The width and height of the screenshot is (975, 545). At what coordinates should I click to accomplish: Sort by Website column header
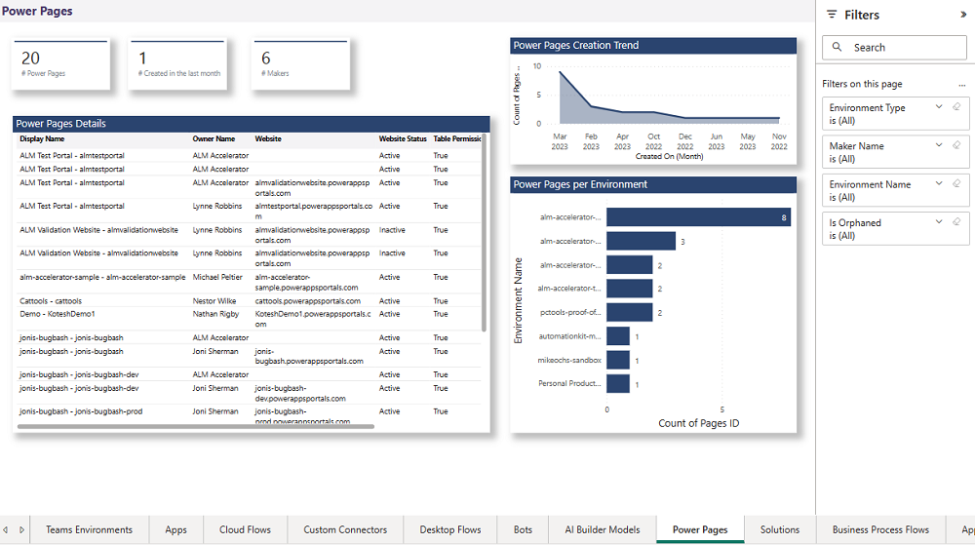[x=268, y=138]
